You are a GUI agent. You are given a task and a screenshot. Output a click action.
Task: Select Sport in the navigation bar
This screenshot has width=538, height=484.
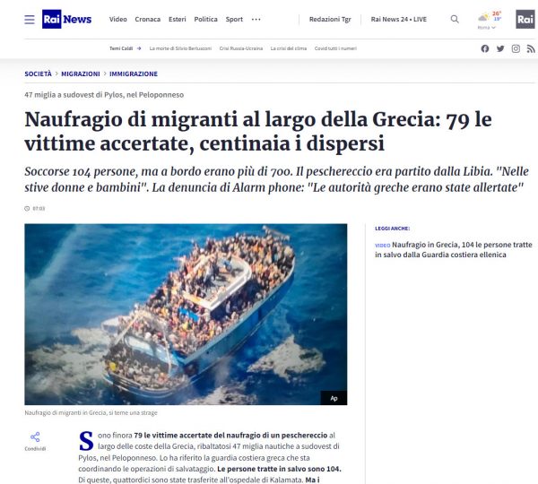[x=234, y=20]
